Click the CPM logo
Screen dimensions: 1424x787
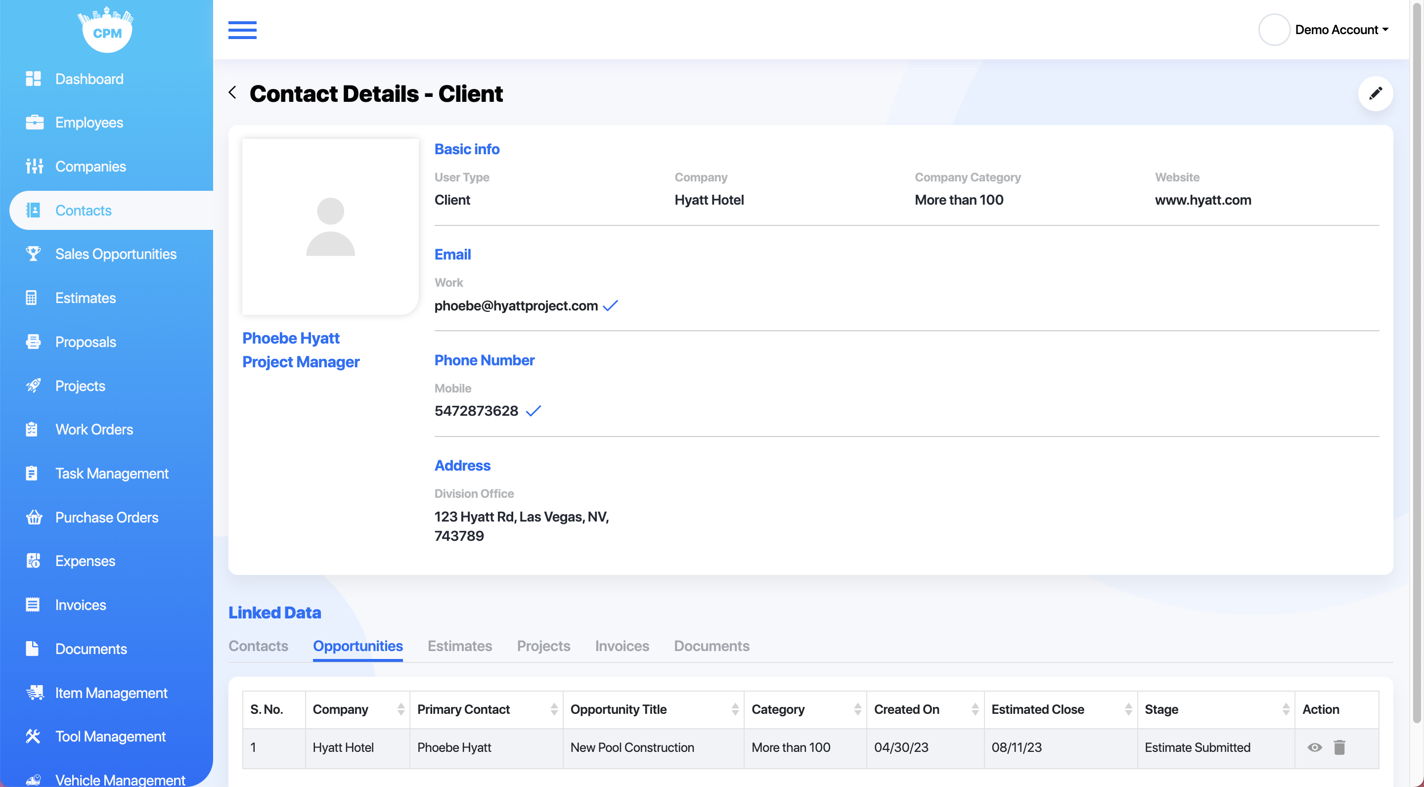(107, 29)
